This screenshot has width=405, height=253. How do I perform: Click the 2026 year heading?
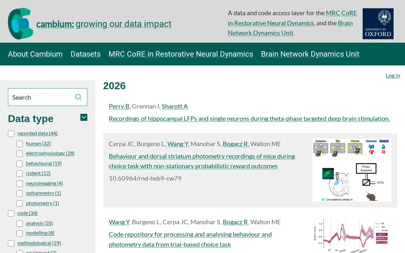(x=115, y=86)
